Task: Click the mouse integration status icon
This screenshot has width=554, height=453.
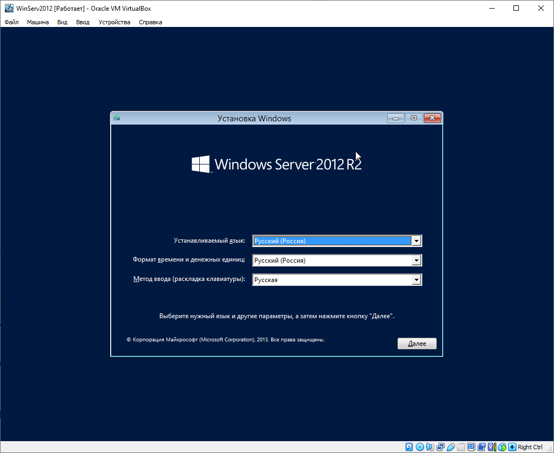Action: (x=502, y=447)
